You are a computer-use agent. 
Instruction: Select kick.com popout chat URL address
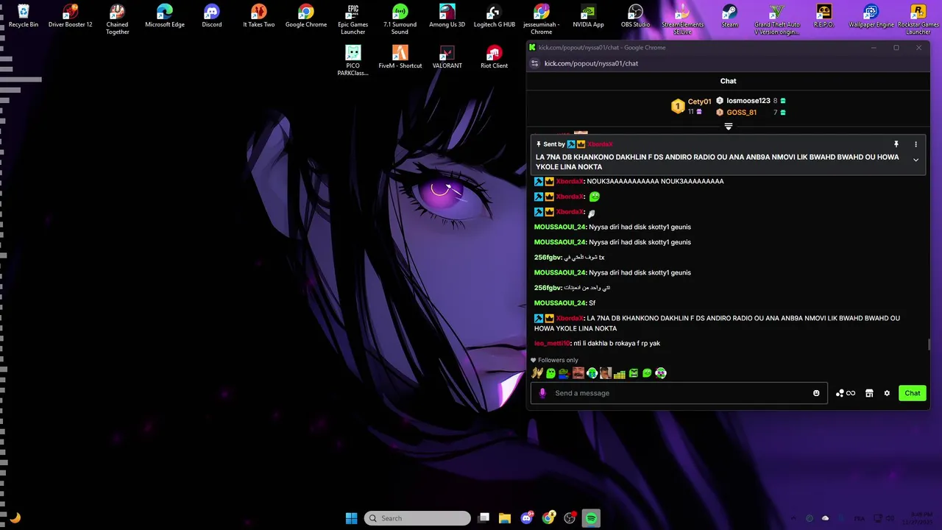tap(591, 63)
